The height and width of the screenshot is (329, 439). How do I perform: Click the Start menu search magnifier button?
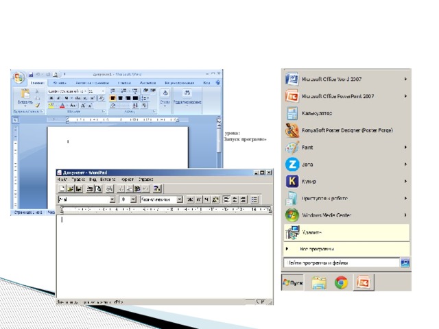coord(405,263)
